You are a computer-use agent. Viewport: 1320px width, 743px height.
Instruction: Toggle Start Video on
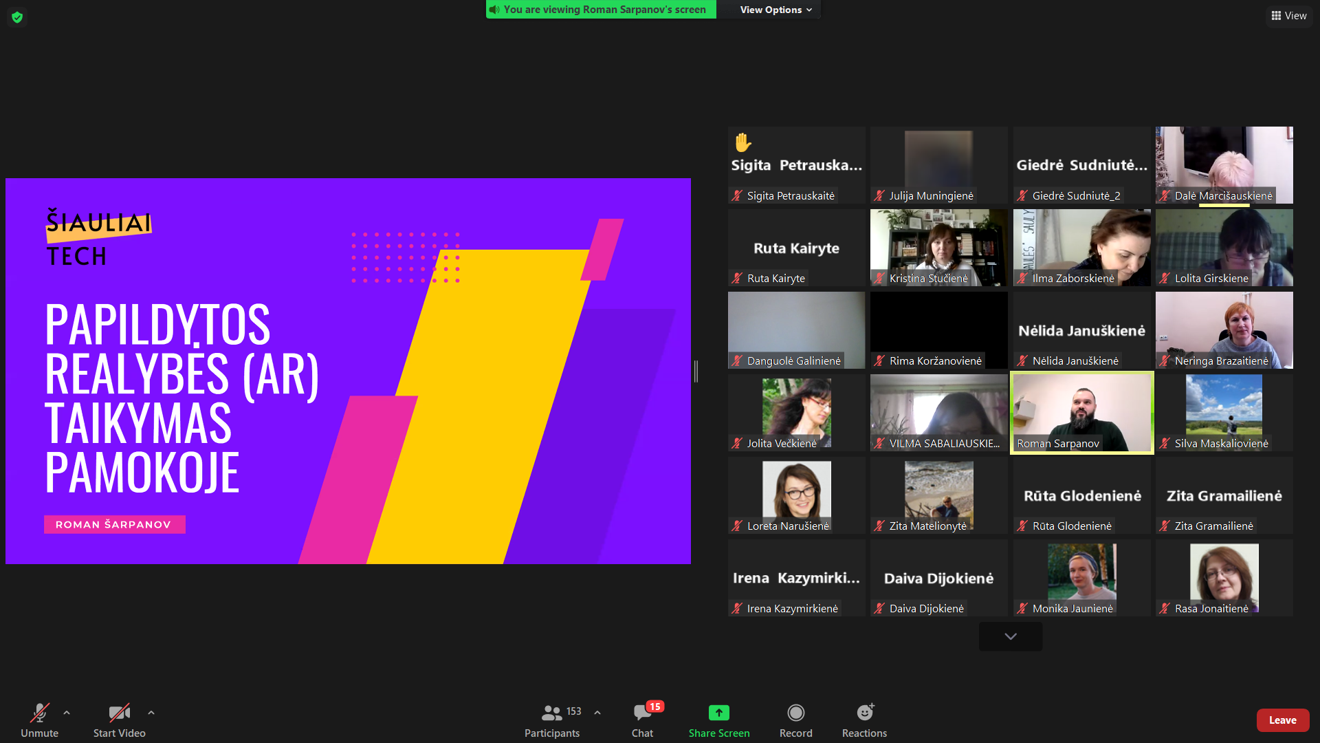119,720
